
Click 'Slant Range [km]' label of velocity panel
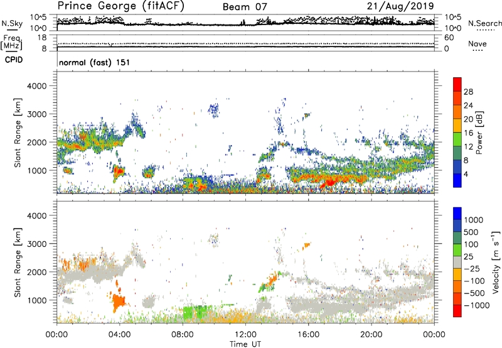pos(18,262)
